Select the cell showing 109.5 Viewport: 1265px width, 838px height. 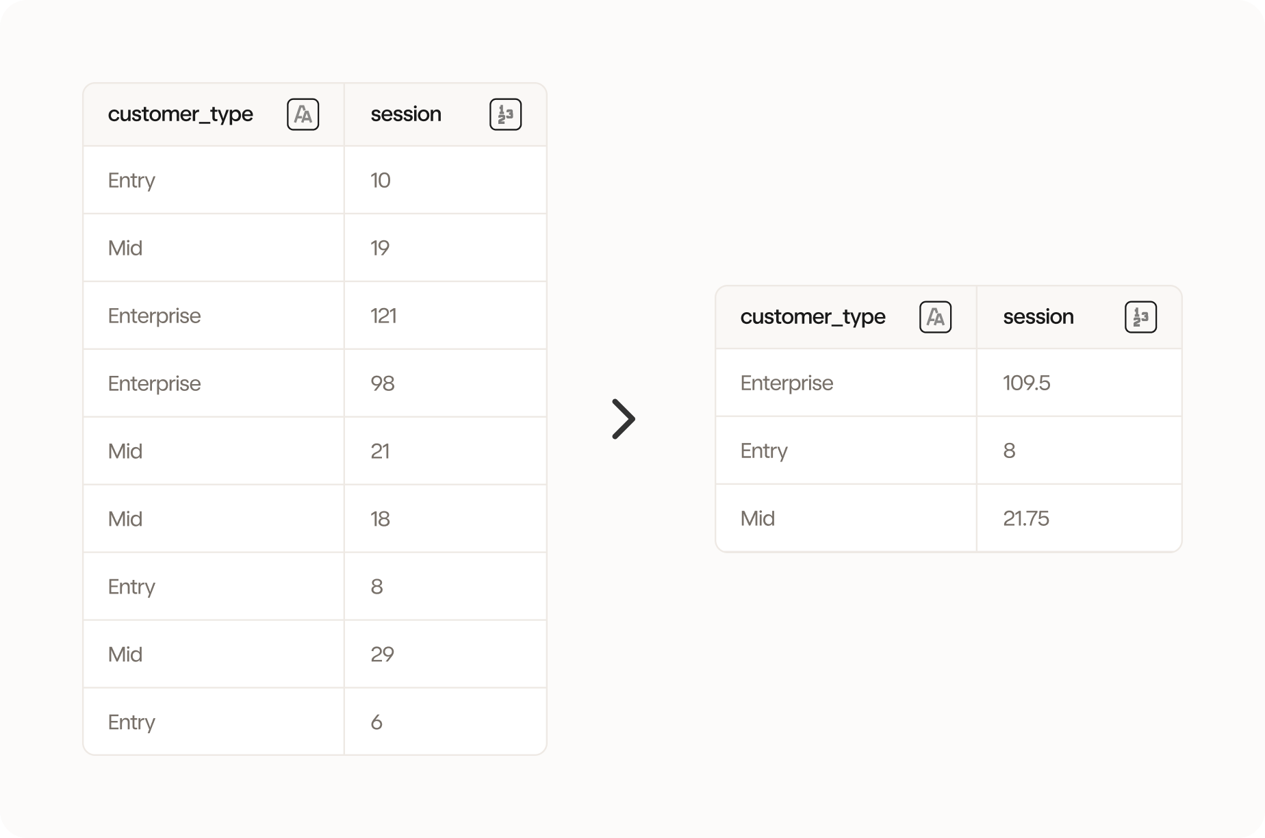1026,383
